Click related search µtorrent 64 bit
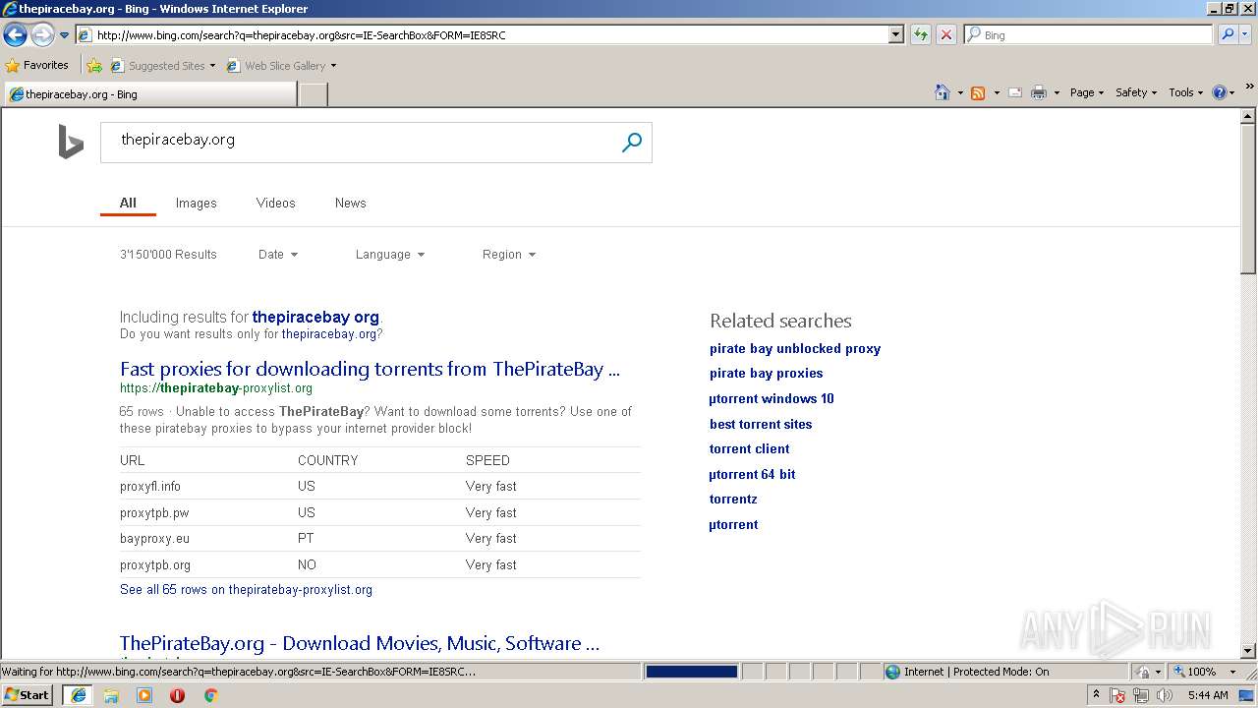This screenshot has height=708, width=1258. [753, 474]
